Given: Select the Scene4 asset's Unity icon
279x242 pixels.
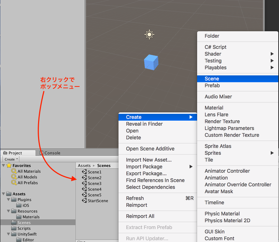Looking at the screenshot, I should click(84, 189).
